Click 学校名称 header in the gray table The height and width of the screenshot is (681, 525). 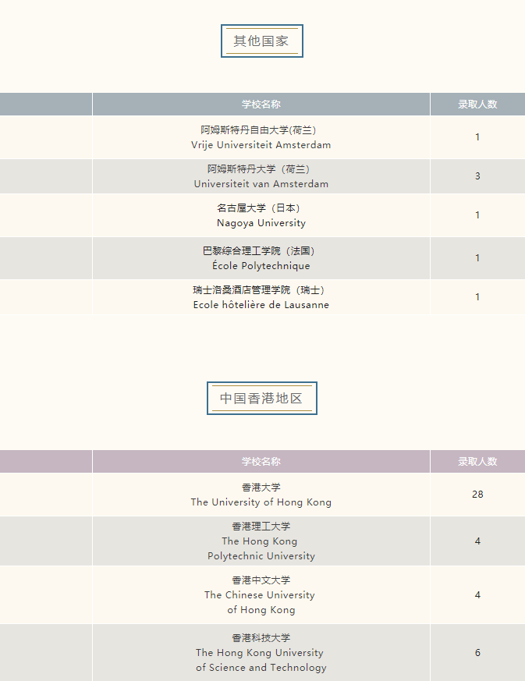click(x=261, y=105)
